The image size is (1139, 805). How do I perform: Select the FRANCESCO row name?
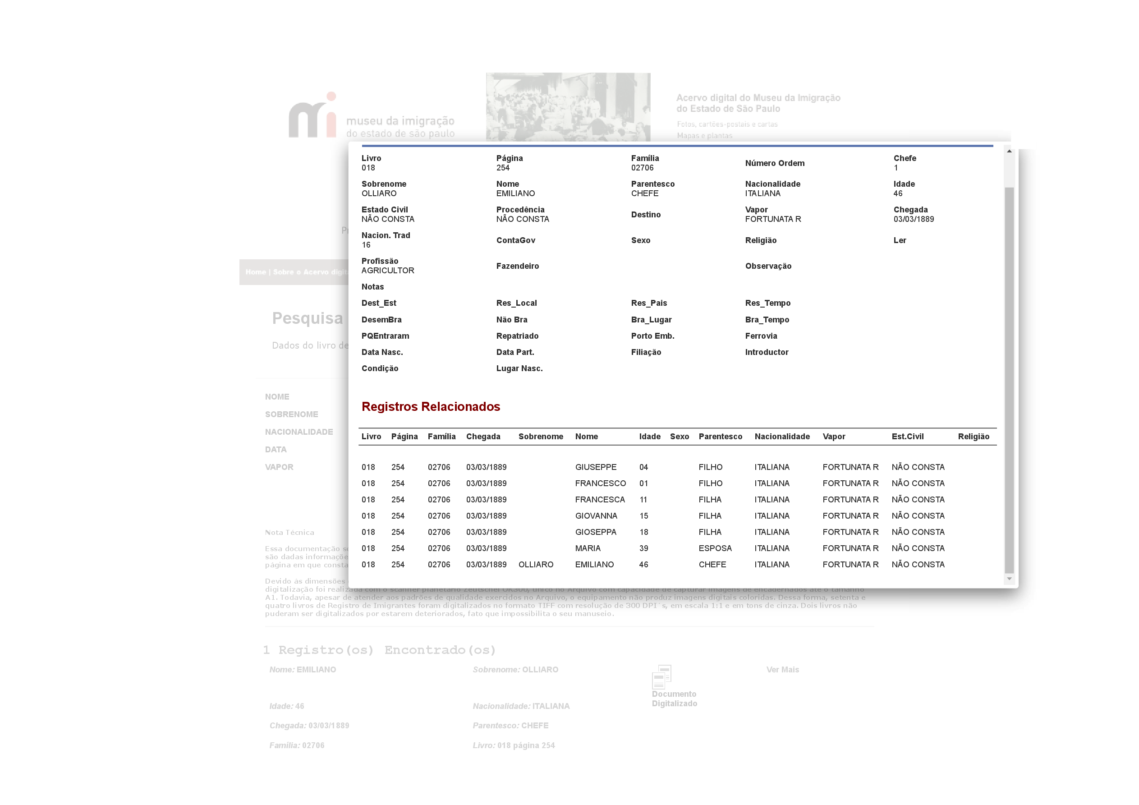click(x=600, y=483)
